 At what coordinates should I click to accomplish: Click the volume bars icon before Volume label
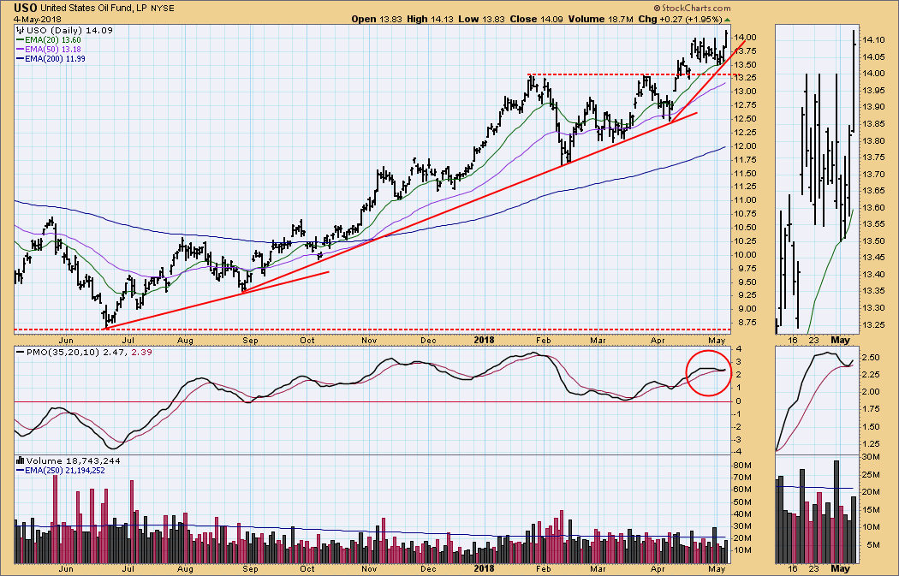pos(20,460)
